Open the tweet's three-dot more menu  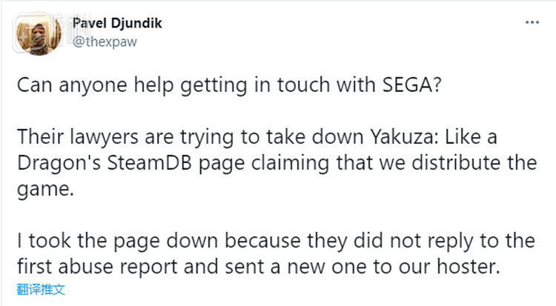(532, 23)
